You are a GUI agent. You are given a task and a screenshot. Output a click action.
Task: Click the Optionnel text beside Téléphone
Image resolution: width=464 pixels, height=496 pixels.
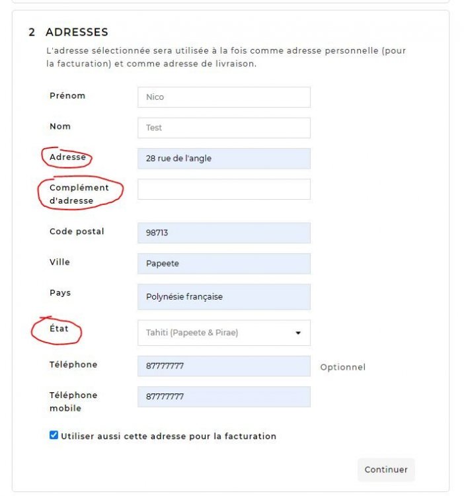coord(342,367)
